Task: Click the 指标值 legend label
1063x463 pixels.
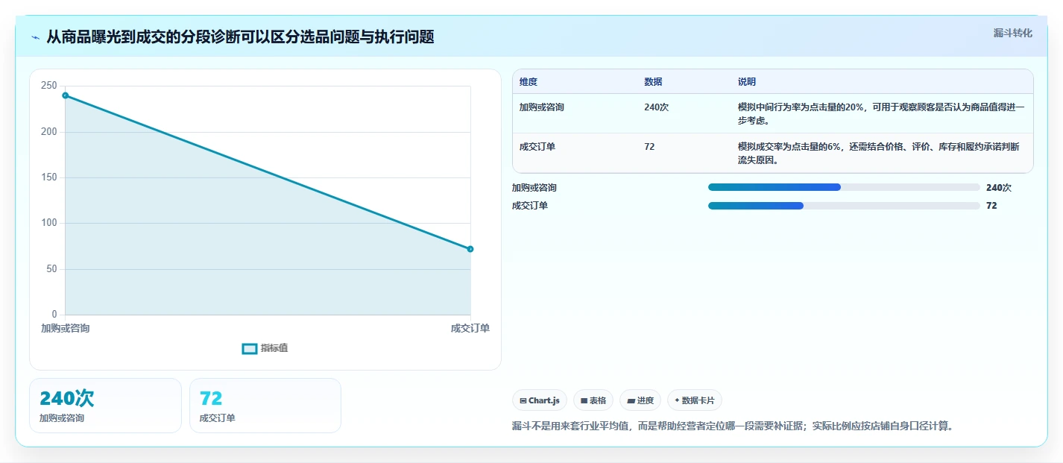Action: point(274,348)
